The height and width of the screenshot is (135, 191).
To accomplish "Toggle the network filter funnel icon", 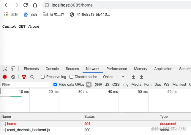I will (x=24, y=77).
